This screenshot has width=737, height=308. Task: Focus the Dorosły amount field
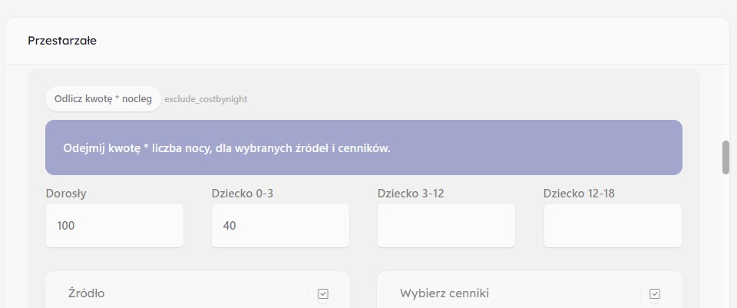(114, 226)
